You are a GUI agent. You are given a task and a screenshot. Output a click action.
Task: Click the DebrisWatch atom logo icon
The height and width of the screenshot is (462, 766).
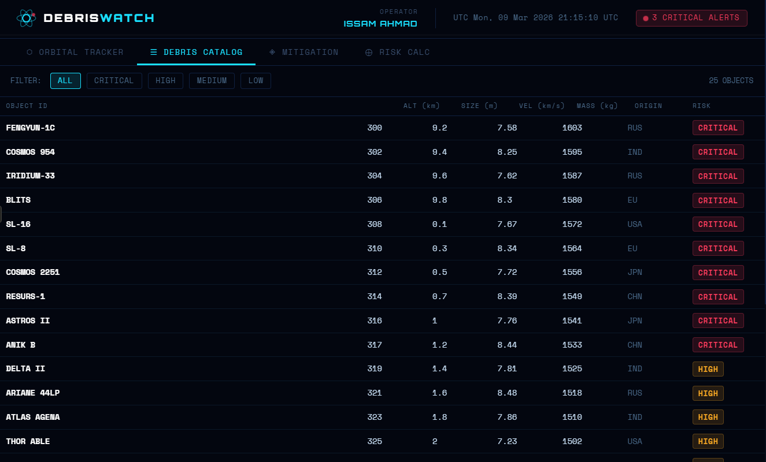click(x=27, y=18)
